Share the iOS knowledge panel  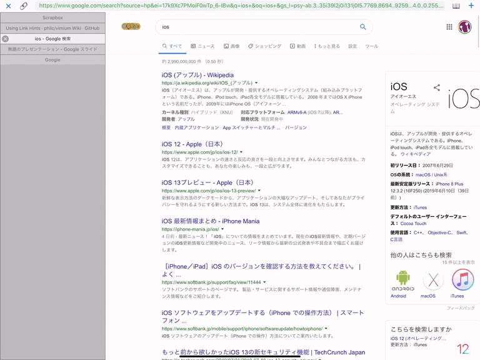coord(437,87)
